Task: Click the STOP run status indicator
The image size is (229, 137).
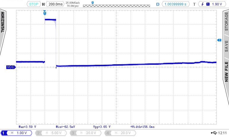Action: (x=34, y=4)
